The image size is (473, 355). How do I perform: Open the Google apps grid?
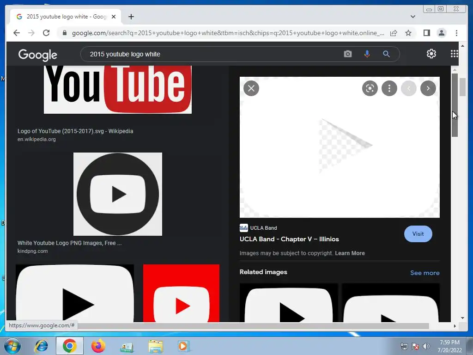tap(455, 54)
